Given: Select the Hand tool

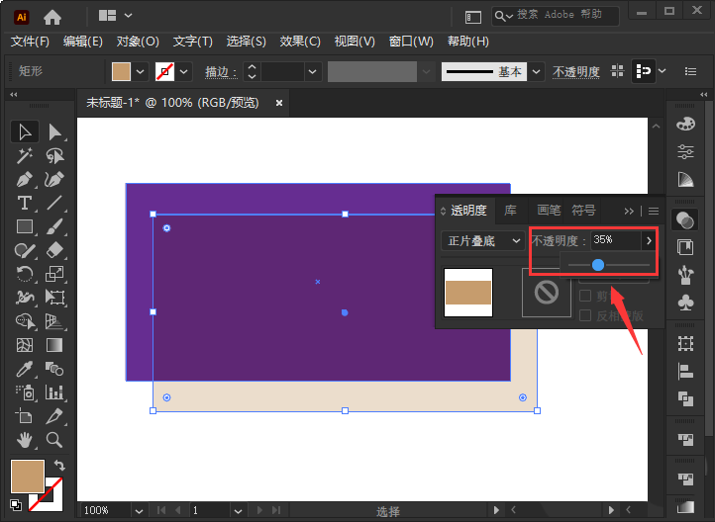Looking at the screenshot, I should click(x=25, y=440).
